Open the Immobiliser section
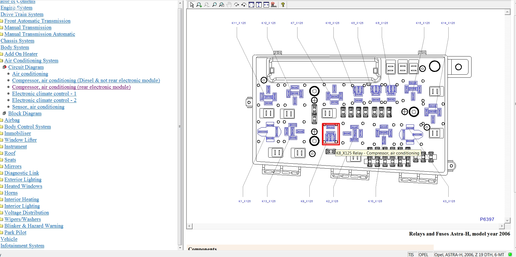Viewport: 516px width, 257px height. [18, 133]
